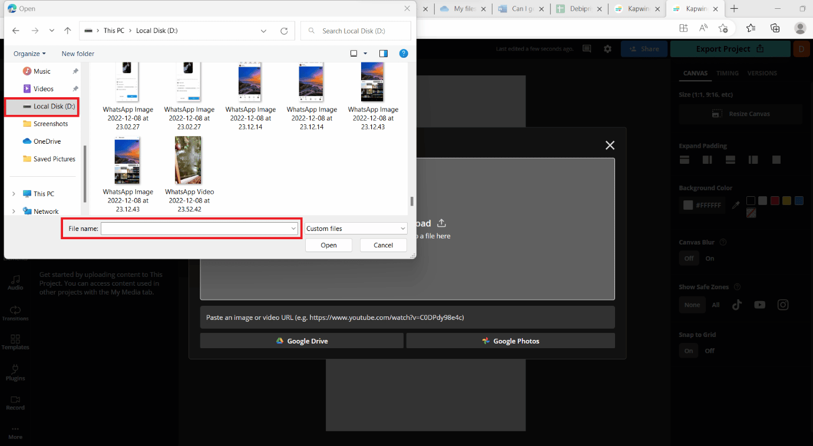Screen dimensions: 813x446
Task: Select the yellow background color swatch
Action: coord(787,201)
